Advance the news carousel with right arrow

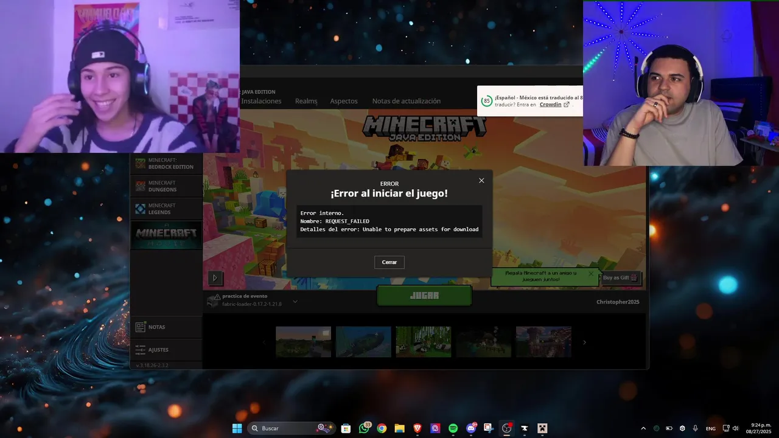click(x=584, y=342)
